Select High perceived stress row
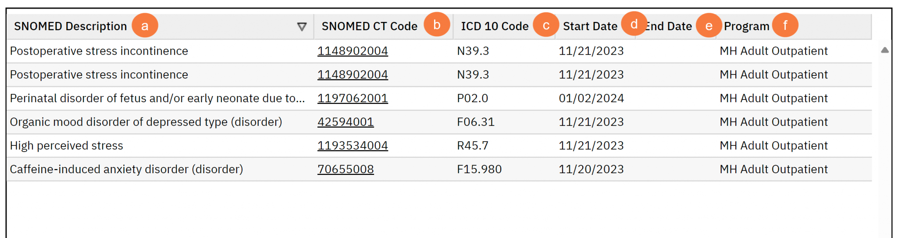 click(x=67, y=146)
